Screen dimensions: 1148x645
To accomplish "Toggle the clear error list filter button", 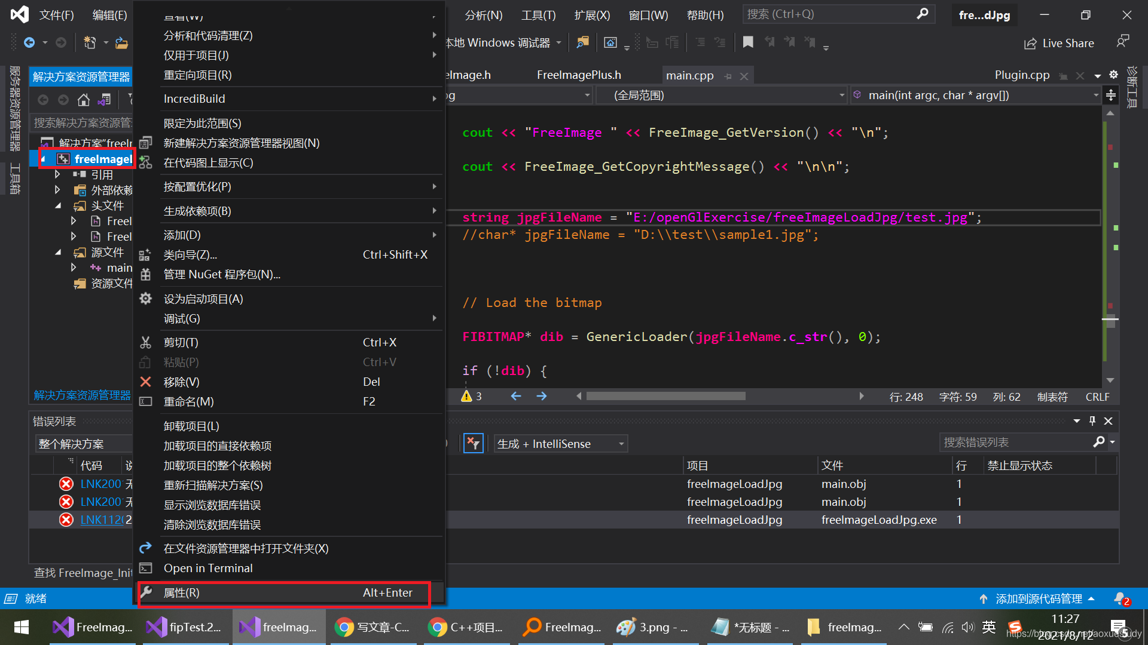I will (x=473, y=444).
